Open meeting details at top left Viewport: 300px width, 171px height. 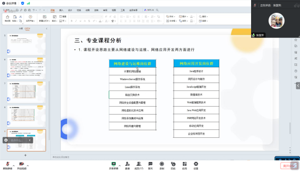pyautogui.click(x=9, y=3)
